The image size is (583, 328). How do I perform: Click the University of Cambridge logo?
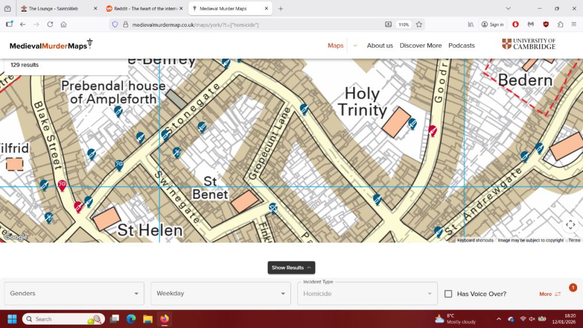tap(529, 45)
